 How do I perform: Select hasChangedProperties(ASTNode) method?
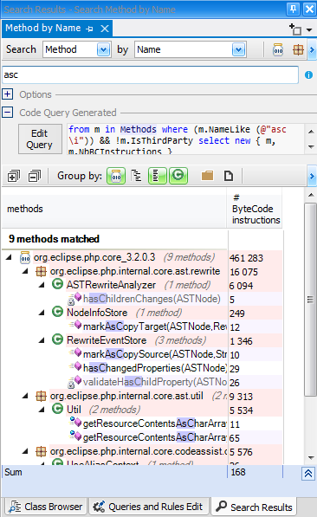155,368
